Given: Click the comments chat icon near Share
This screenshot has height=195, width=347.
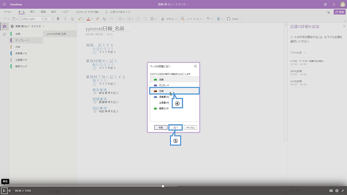Looking at the screenshot, I should (328, 12).
